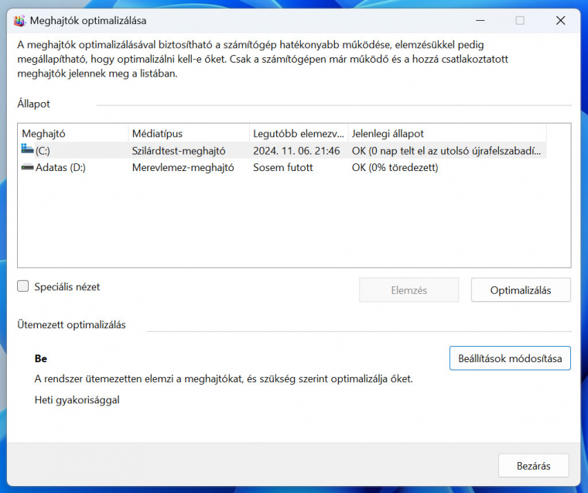Click the bold Be schedule status

41,358
